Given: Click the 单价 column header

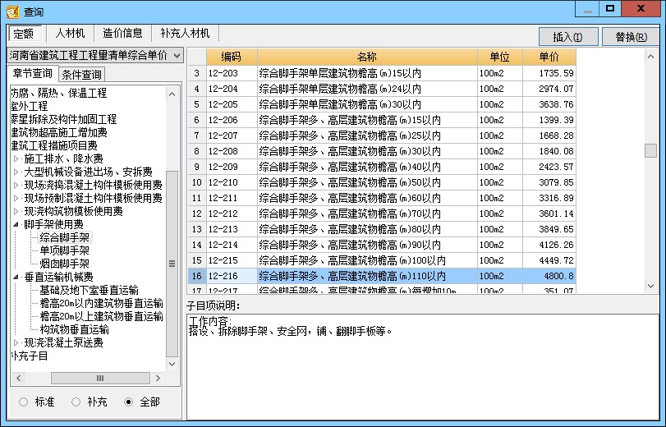Looking at the screenshot, I should click(549, 57).
